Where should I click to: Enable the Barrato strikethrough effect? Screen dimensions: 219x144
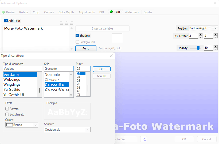point(7,109)
